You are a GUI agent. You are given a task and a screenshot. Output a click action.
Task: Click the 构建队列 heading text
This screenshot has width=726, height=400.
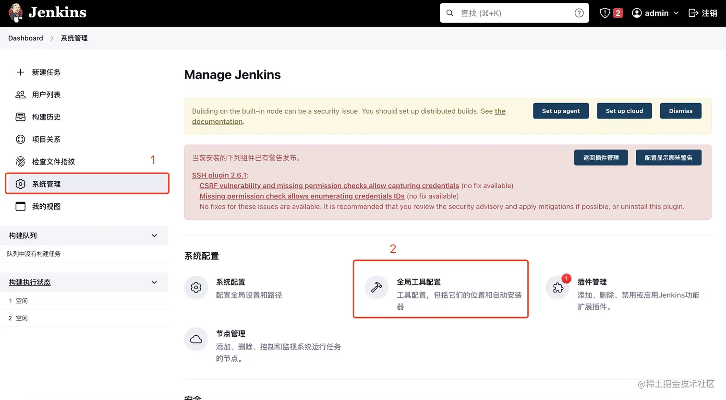(x=23, y=235)
